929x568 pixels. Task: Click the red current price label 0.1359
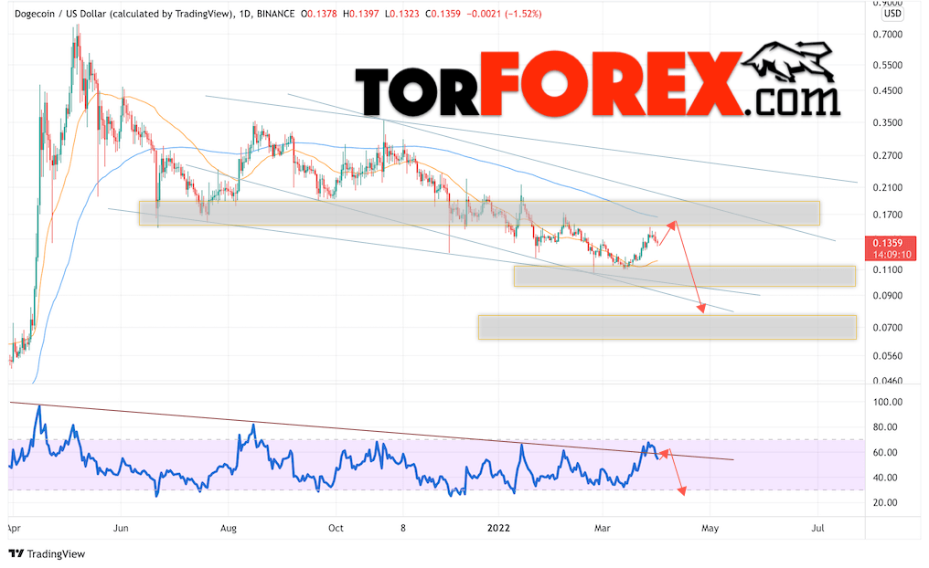pyautogui.click(x=888, y=243)
